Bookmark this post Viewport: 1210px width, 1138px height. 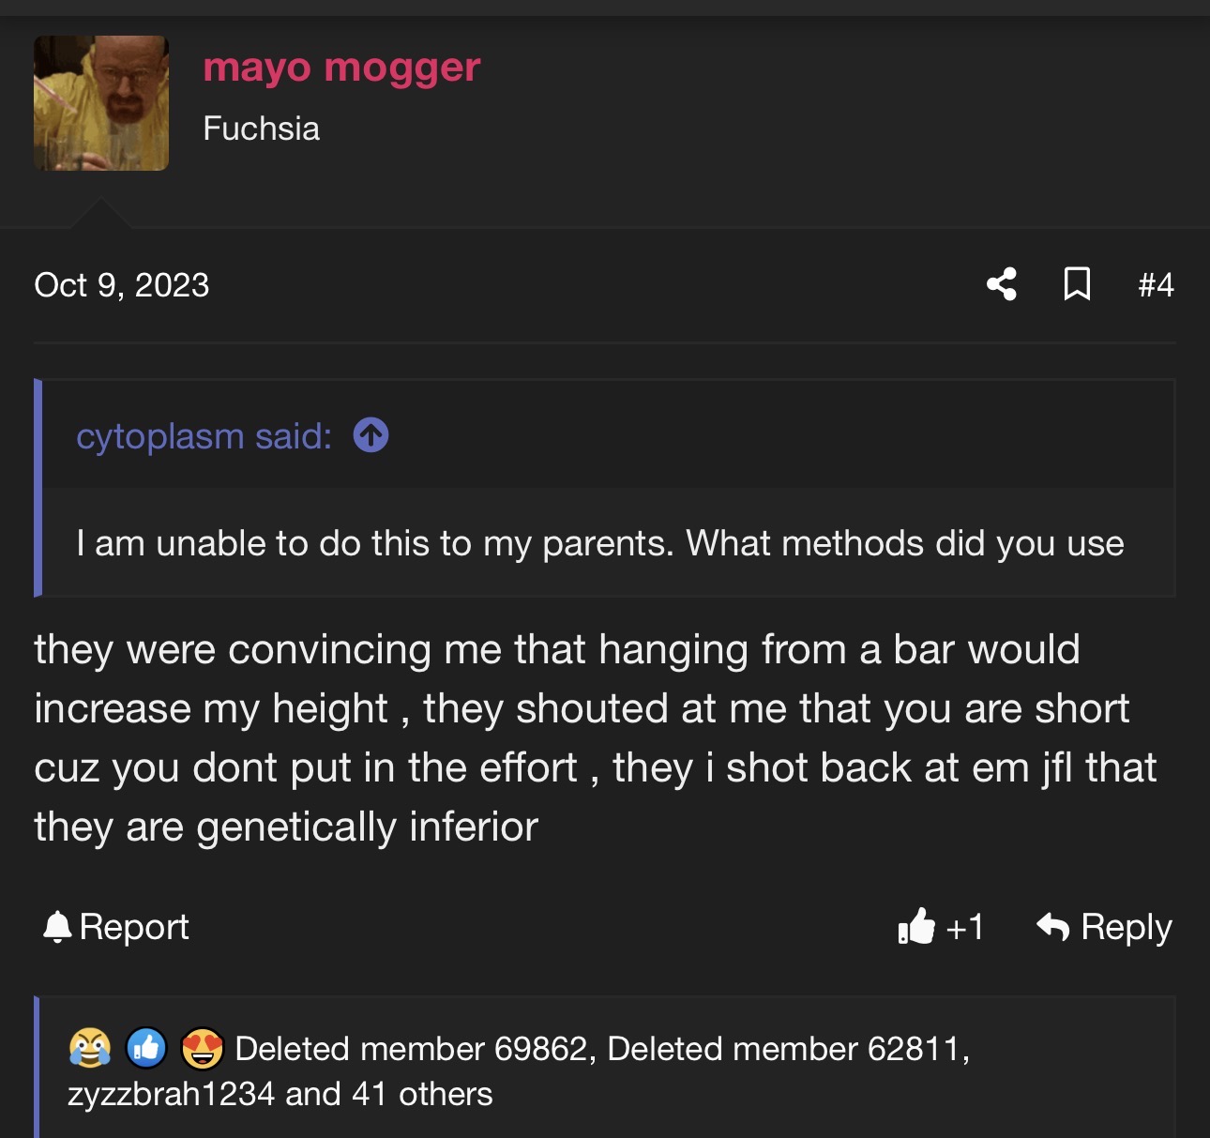[x=1077, y=284]
